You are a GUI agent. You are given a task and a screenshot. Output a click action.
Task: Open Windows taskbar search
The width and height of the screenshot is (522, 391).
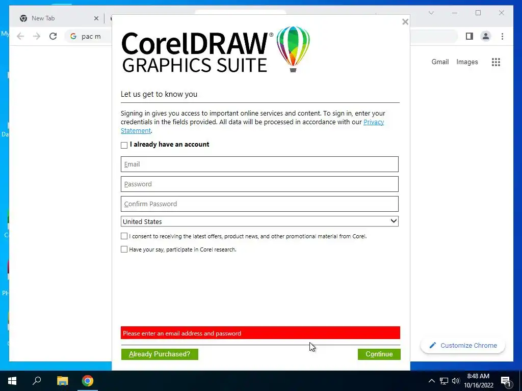point(37,381)
